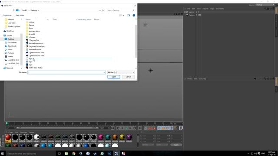278x156 pixels.
Task: Open the All Files type filter dropdown
Action: pyautogui.click(x=121, y=72)
